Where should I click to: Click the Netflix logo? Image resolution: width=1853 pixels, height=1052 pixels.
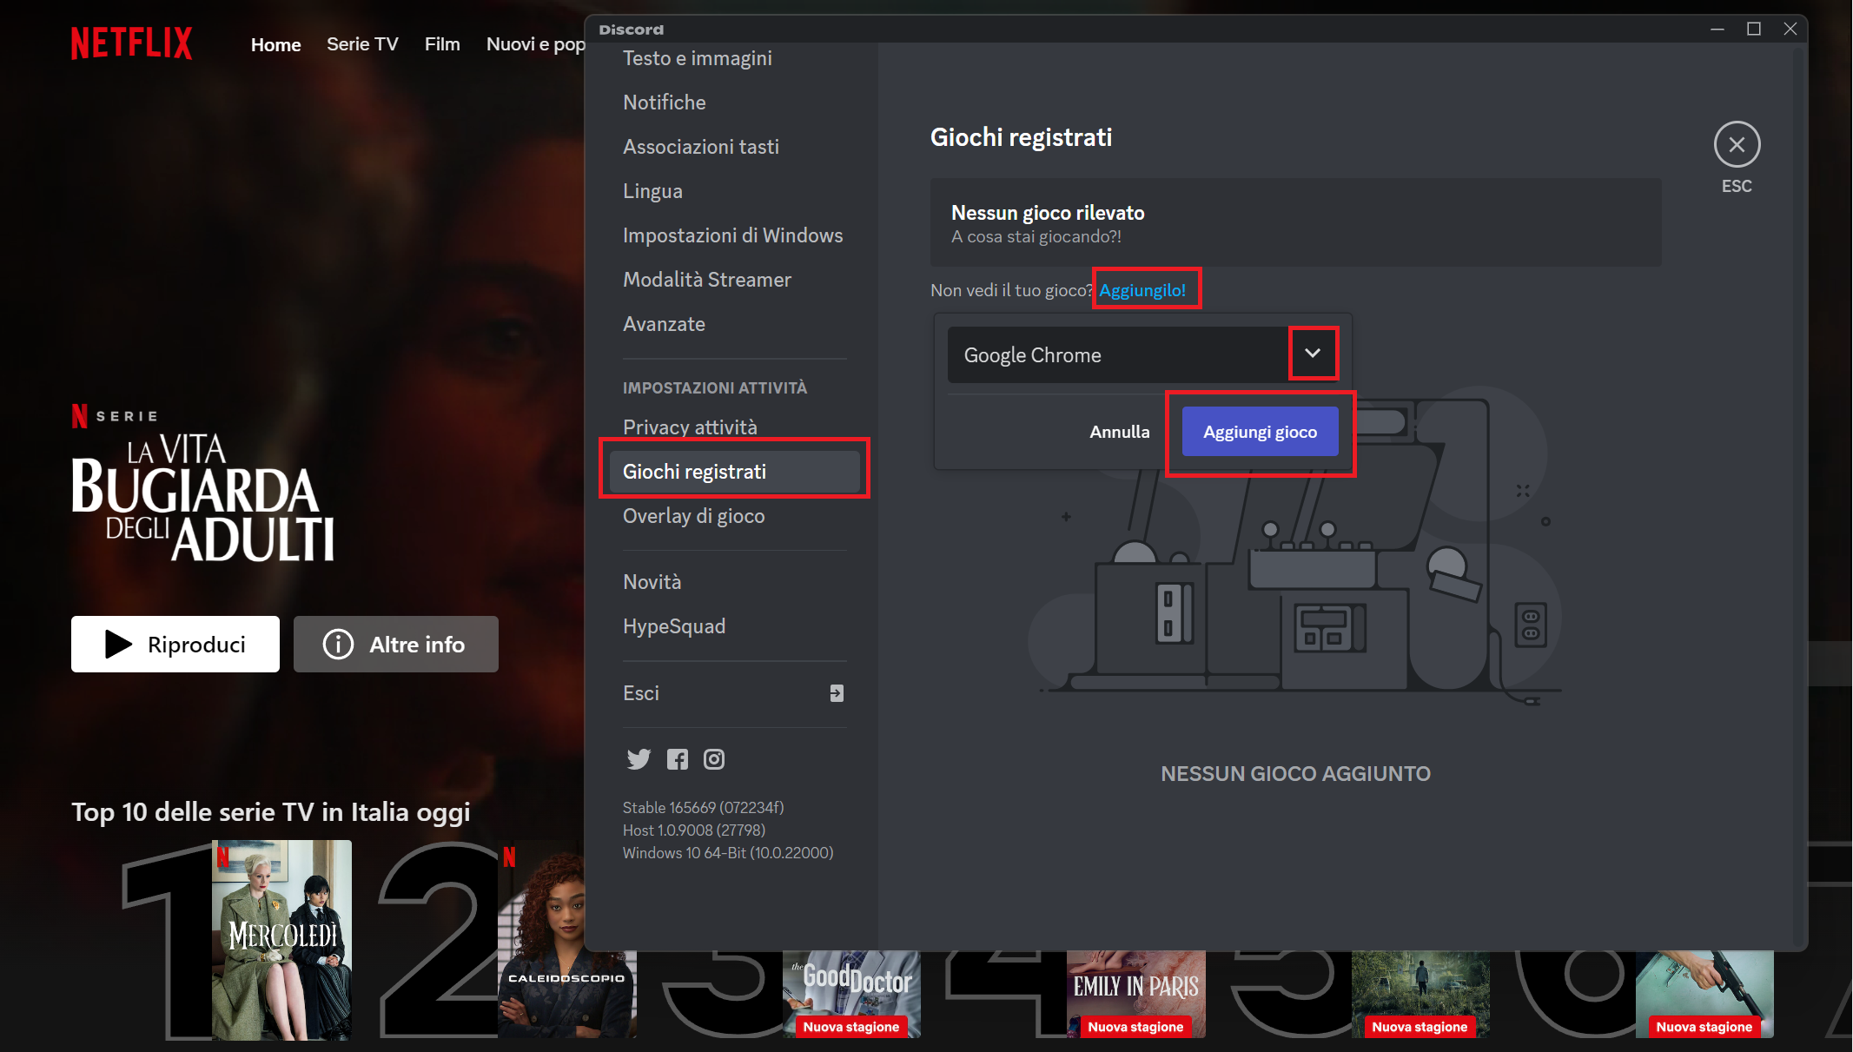131,43
